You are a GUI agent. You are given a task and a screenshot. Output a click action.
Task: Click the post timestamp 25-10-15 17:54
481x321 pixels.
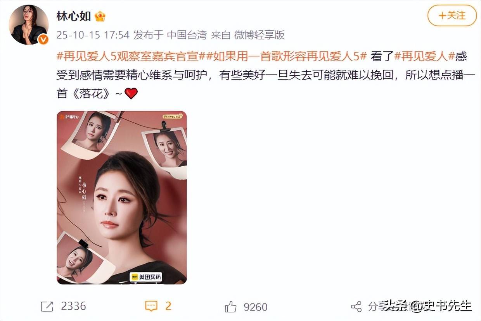[x=93, y=35]
